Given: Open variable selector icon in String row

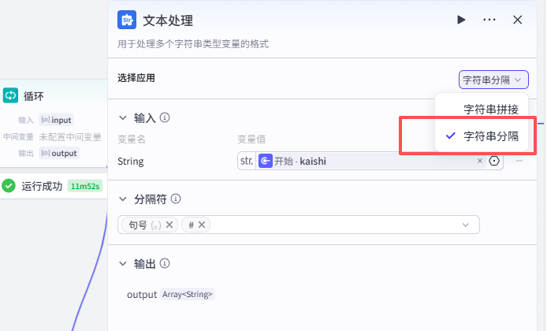Looking at the screenshot, I should tap(494, 161).
